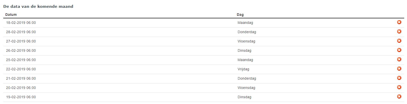
Task: Click the 25-02-2019 06:00 date cell
Action: (21, 60)
